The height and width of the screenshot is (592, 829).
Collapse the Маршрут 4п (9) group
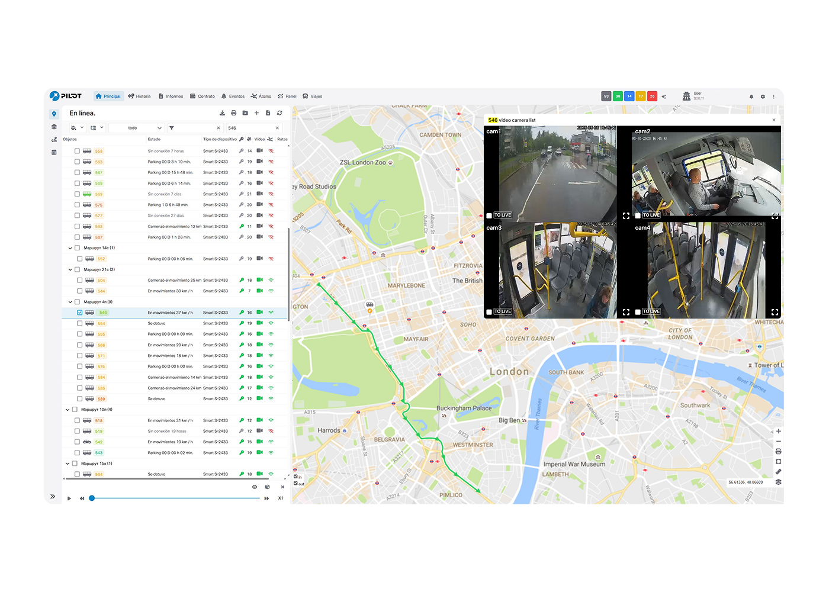coord(70,302)
